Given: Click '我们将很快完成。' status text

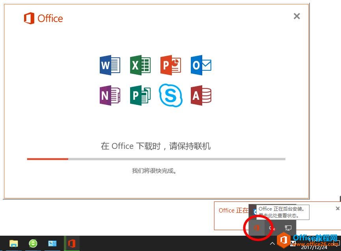Looking at the screenshot, I should coord(154,171).
